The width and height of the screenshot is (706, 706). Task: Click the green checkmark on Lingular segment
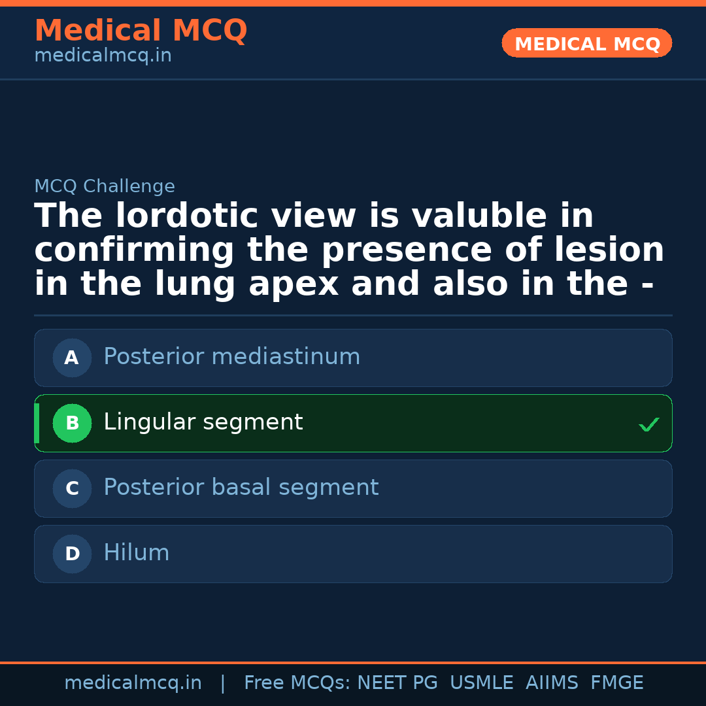[648, 425]
